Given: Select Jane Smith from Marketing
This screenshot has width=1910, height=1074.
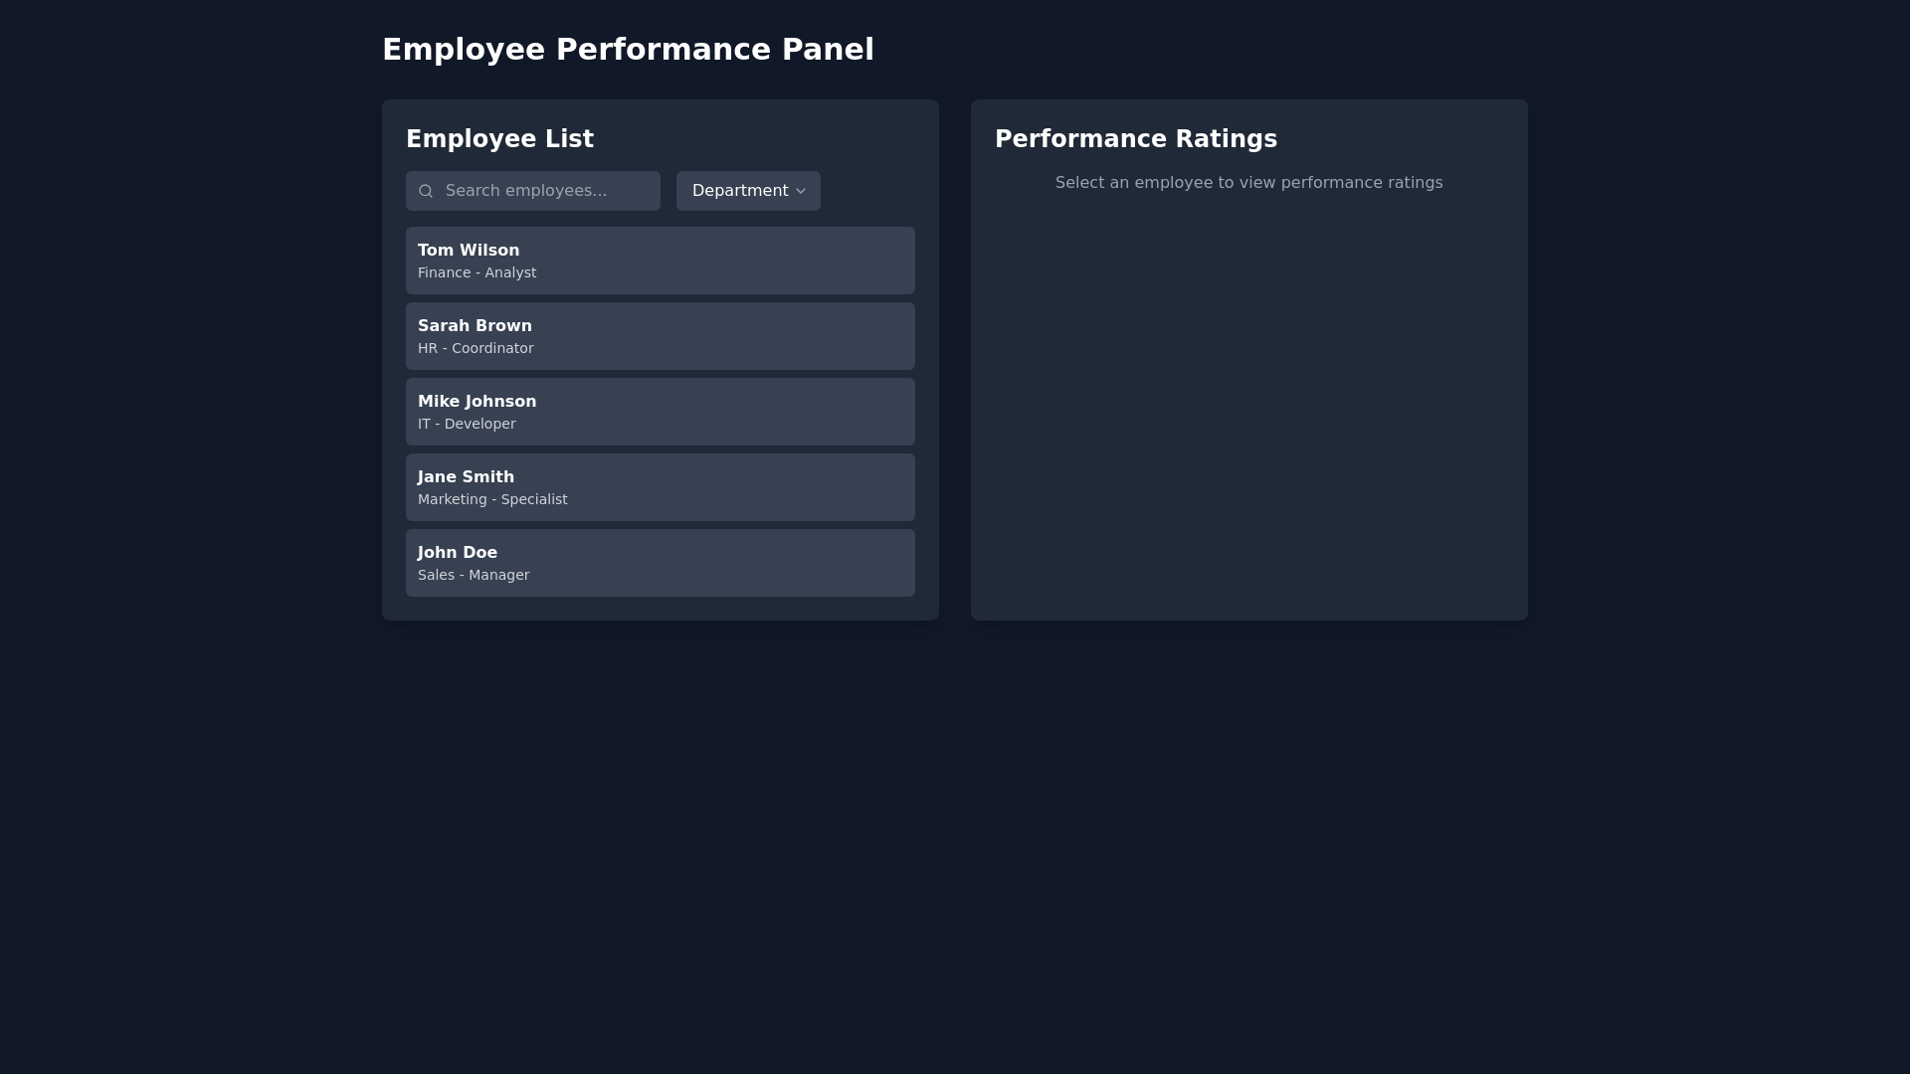Looking at the screenshot, I should (660, 486).
